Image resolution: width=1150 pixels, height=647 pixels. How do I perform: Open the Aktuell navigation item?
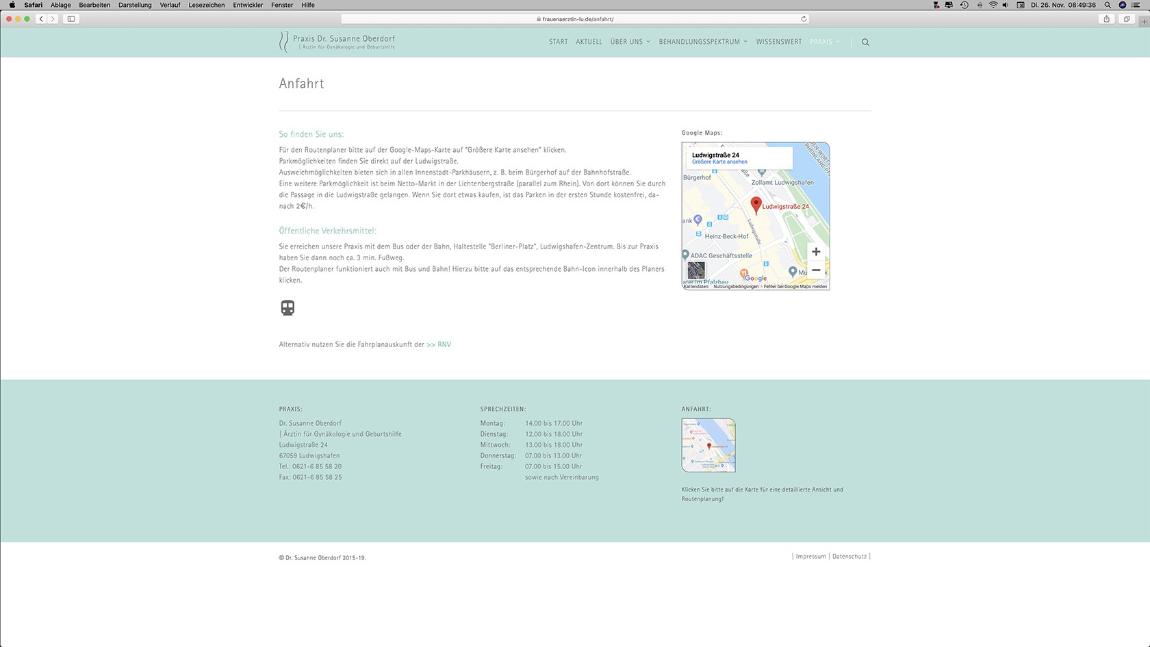589,42
